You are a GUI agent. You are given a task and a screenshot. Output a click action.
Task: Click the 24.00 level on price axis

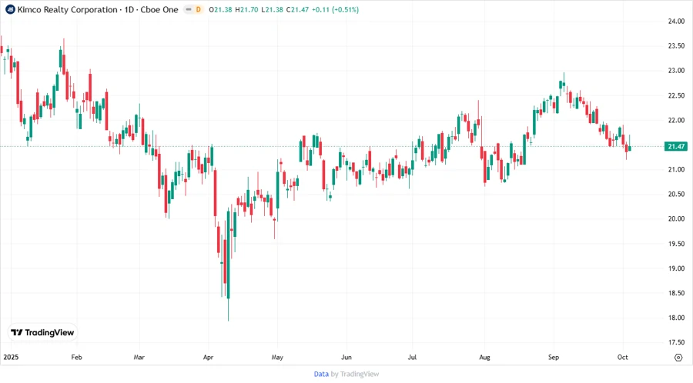(x=676, y=22)
